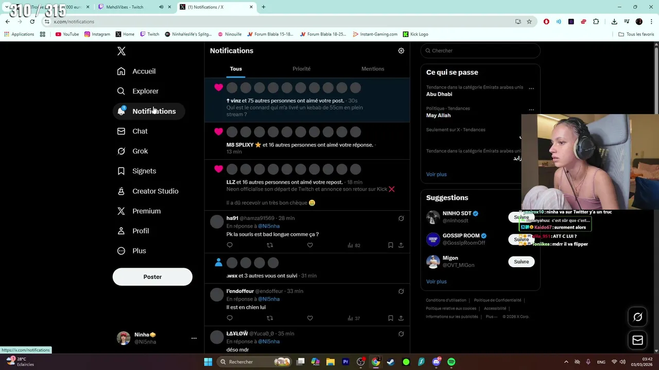Follow Migon with Suivre button

(521, 262)
